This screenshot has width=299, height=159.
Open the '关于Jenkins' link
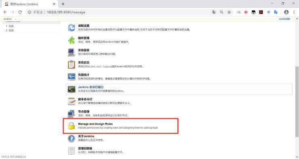[x=86, y=136]
